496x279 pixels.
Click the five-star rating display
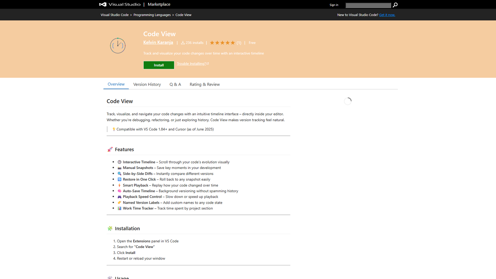pyautogui.click(x=222, y=42)
